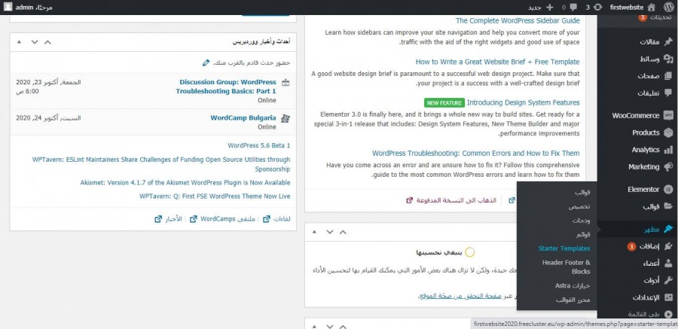This screenshot has width=678, height=329.
Task: Click the Marketing megaphone icon
Action: [x=668, y=166]
